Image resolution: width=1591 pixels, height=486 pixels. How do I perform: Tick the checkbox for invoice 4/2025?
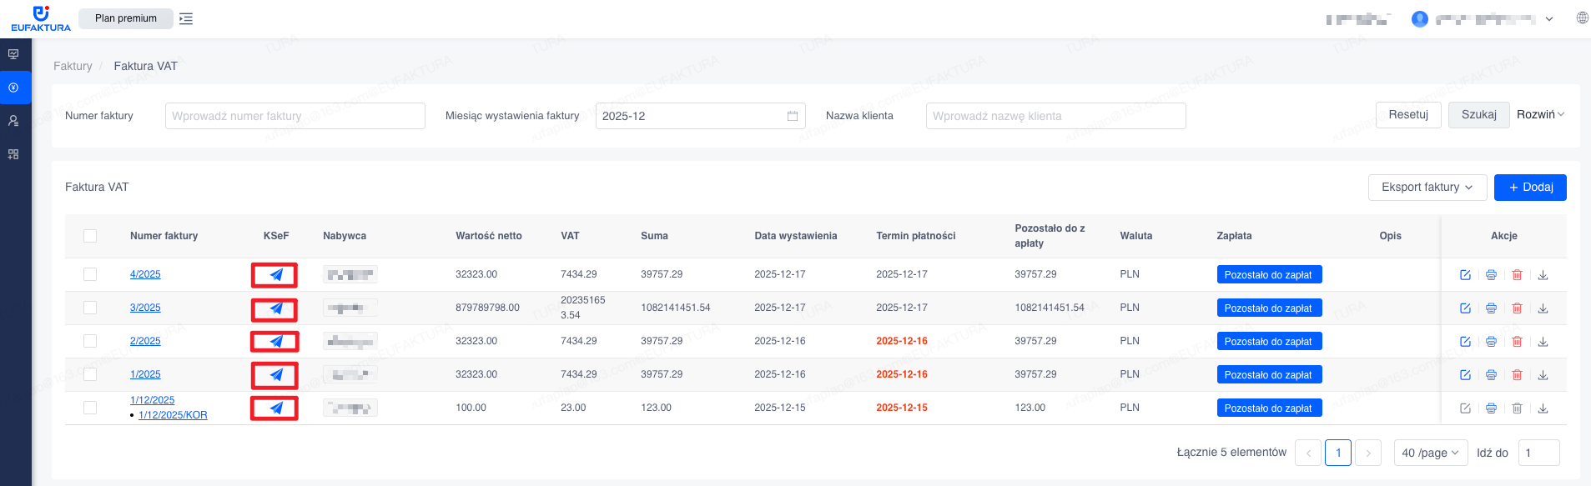(x=90, y=274)
